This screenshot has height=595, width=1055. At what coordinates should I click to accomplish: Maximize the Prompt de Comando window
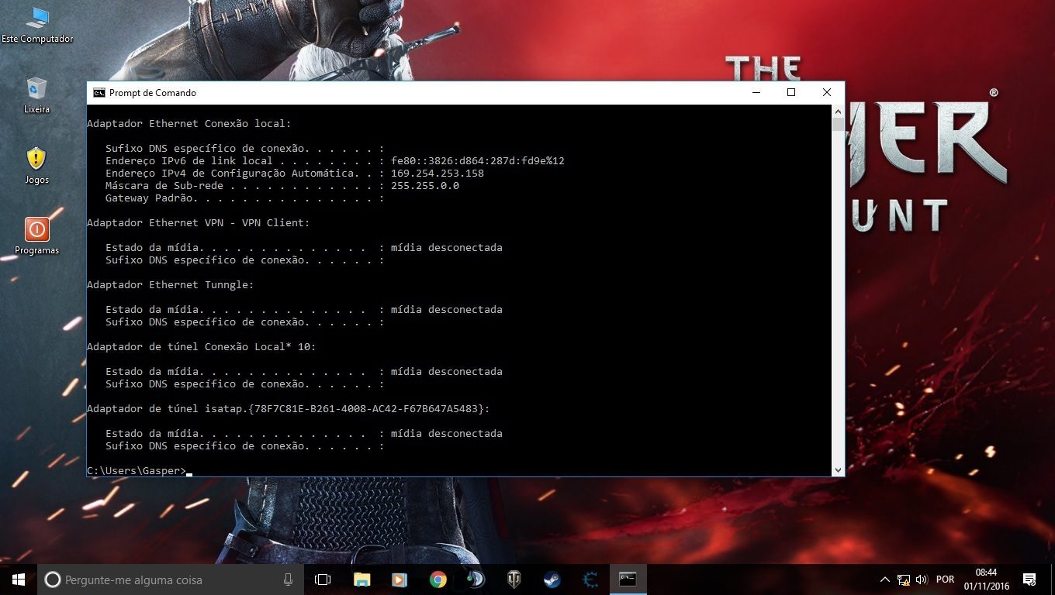point(791,93)
